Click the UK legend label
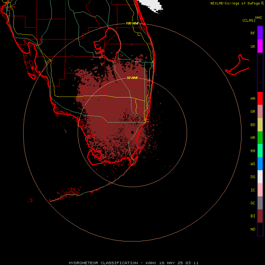 pos(253,46)
